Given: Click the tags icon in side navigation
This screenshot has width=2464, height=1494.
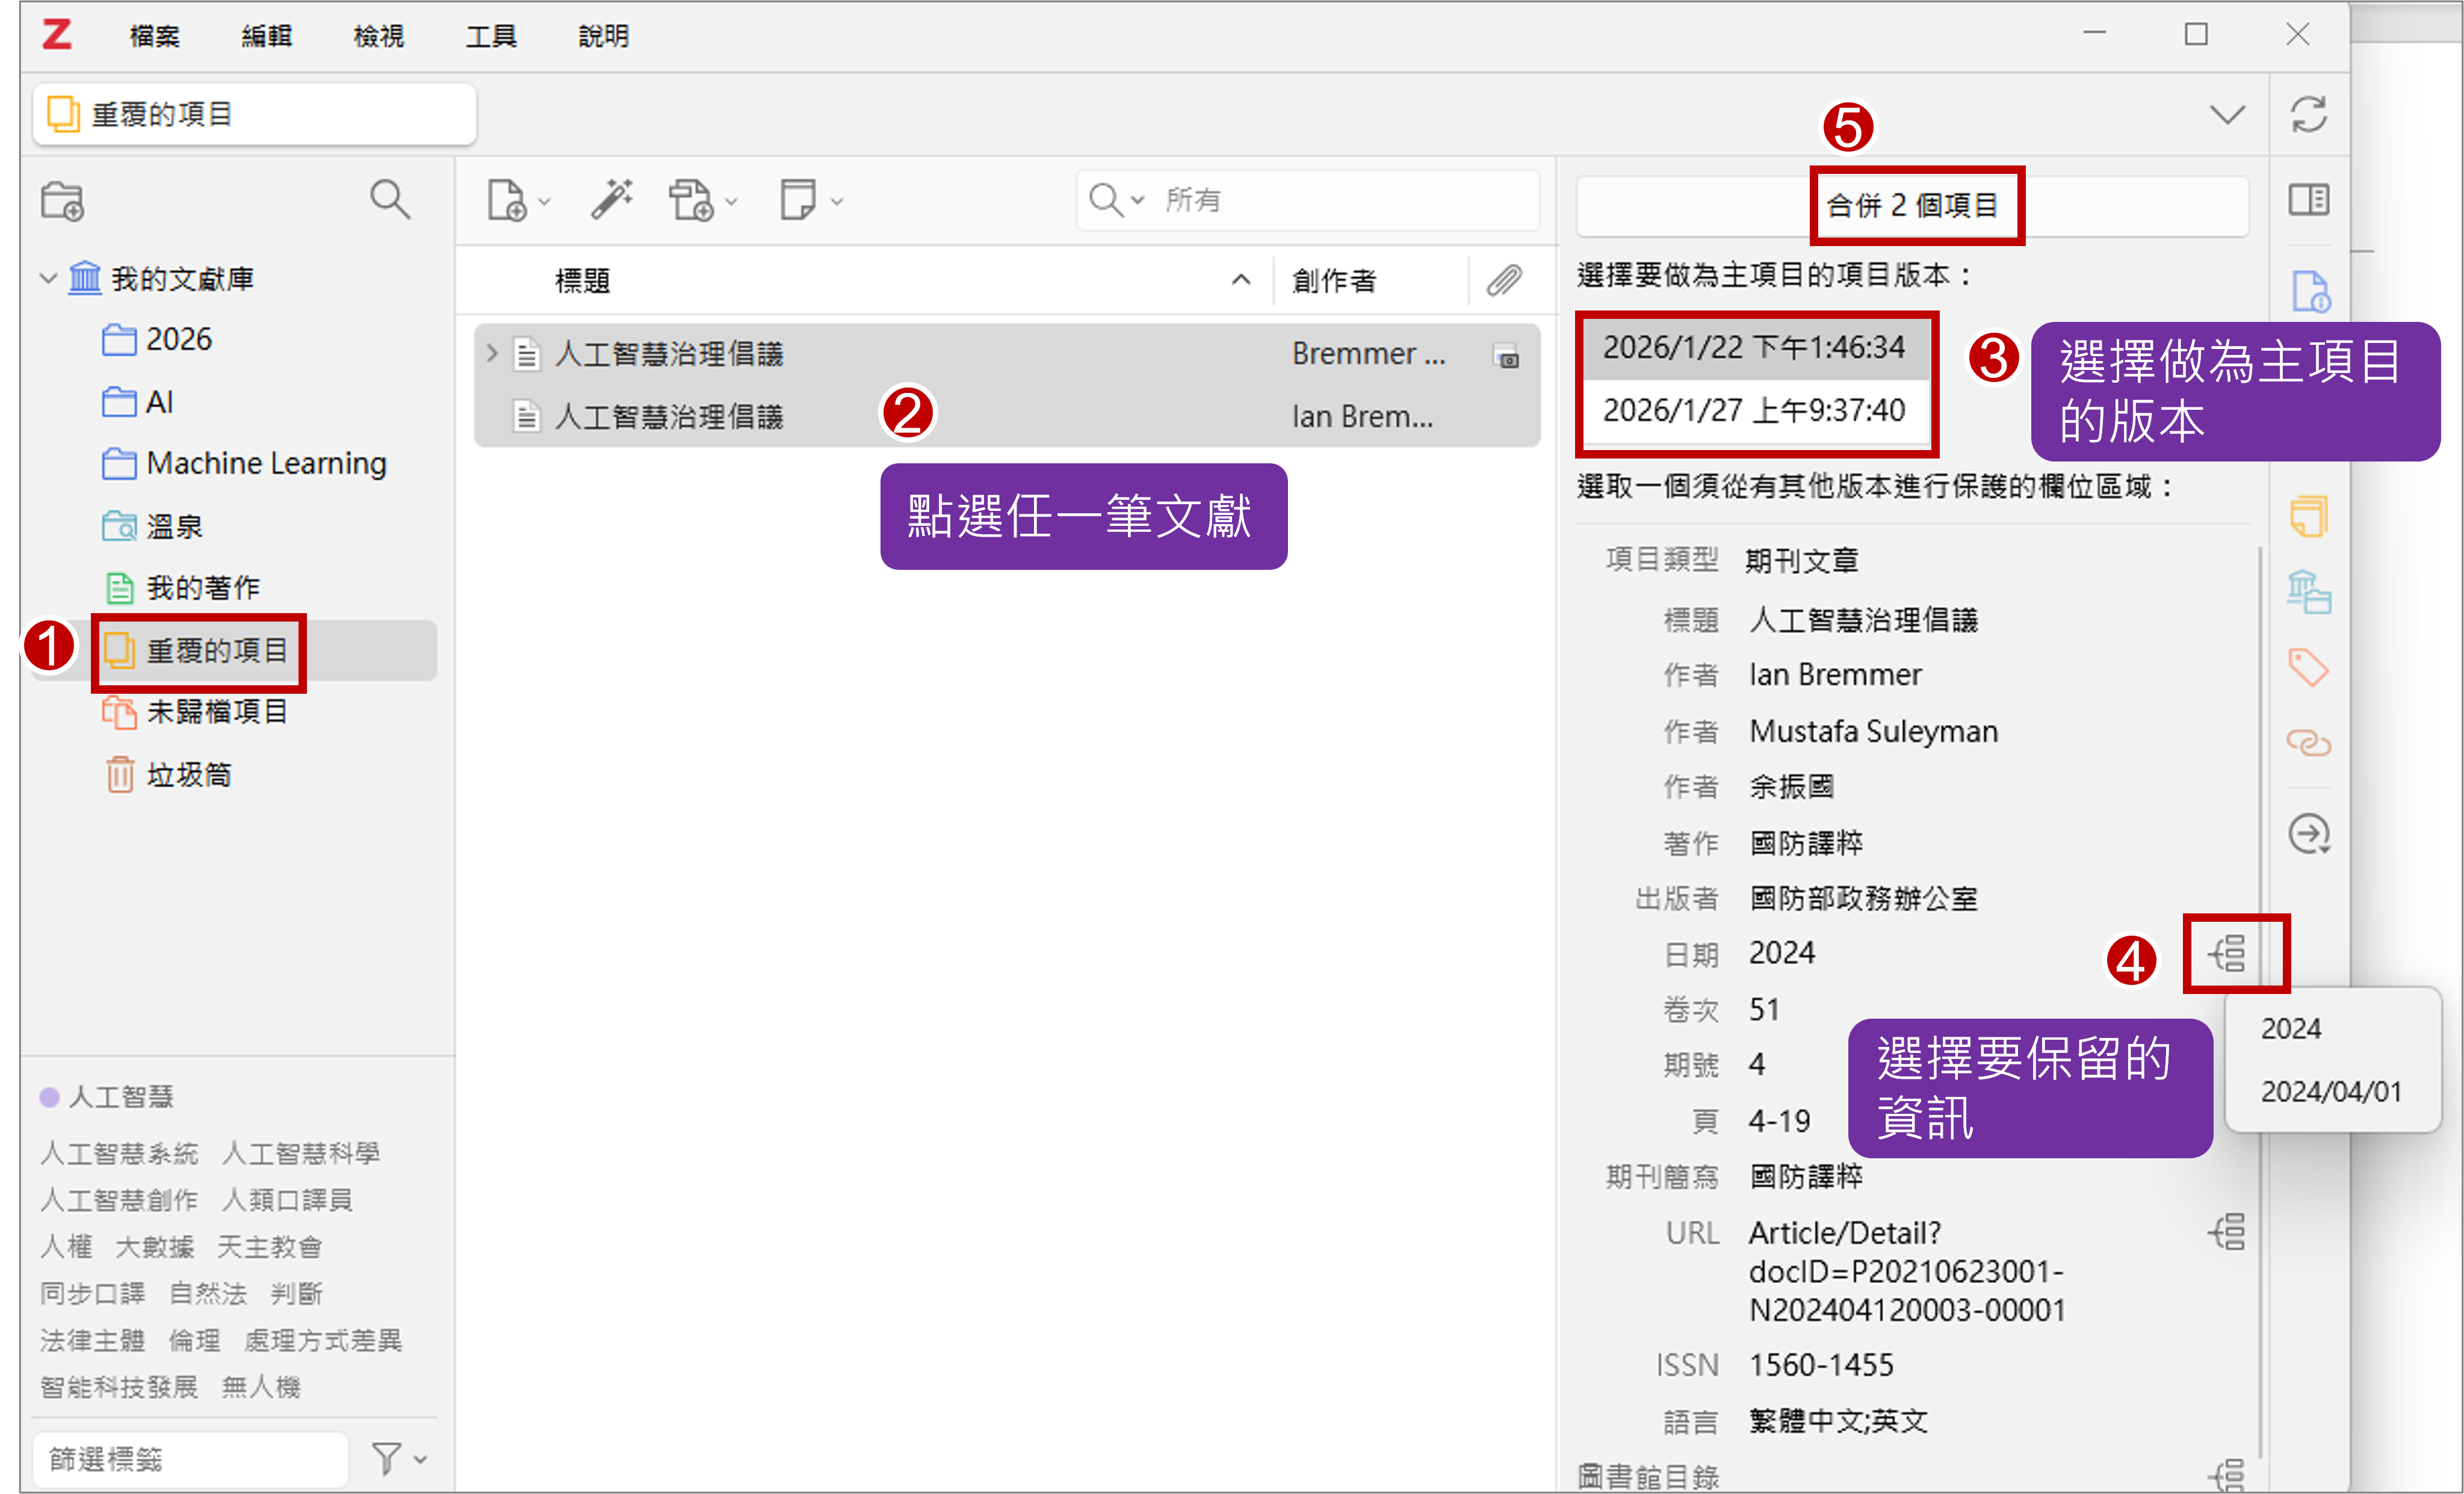Looking at the screenshot, I should 2308,667.
